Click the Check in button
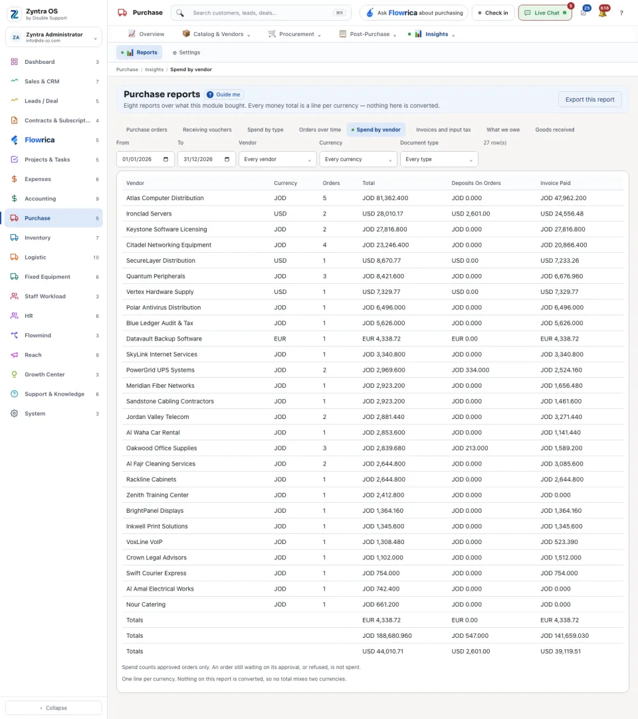638x719 pixels. [x=492, y=13]
